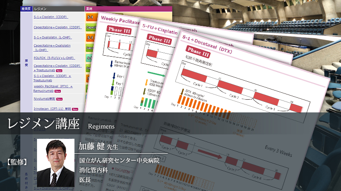Click the Regimens subtitle text
Screen dimensions: 341x191
(101, 126)
